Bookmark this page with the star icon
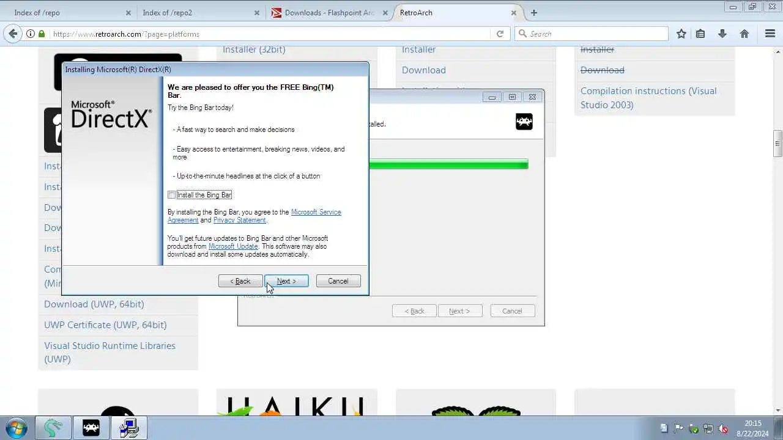 point(681,34)
